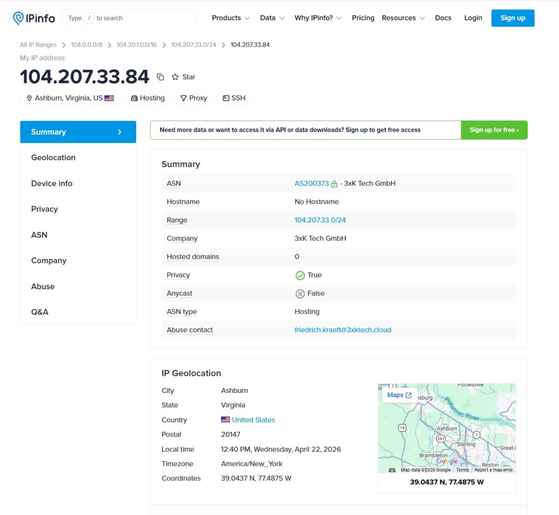Click the ASN label in Summary table
Image resolution: width=559 pixels, height=515 pixels.
(x=174, y=184)
